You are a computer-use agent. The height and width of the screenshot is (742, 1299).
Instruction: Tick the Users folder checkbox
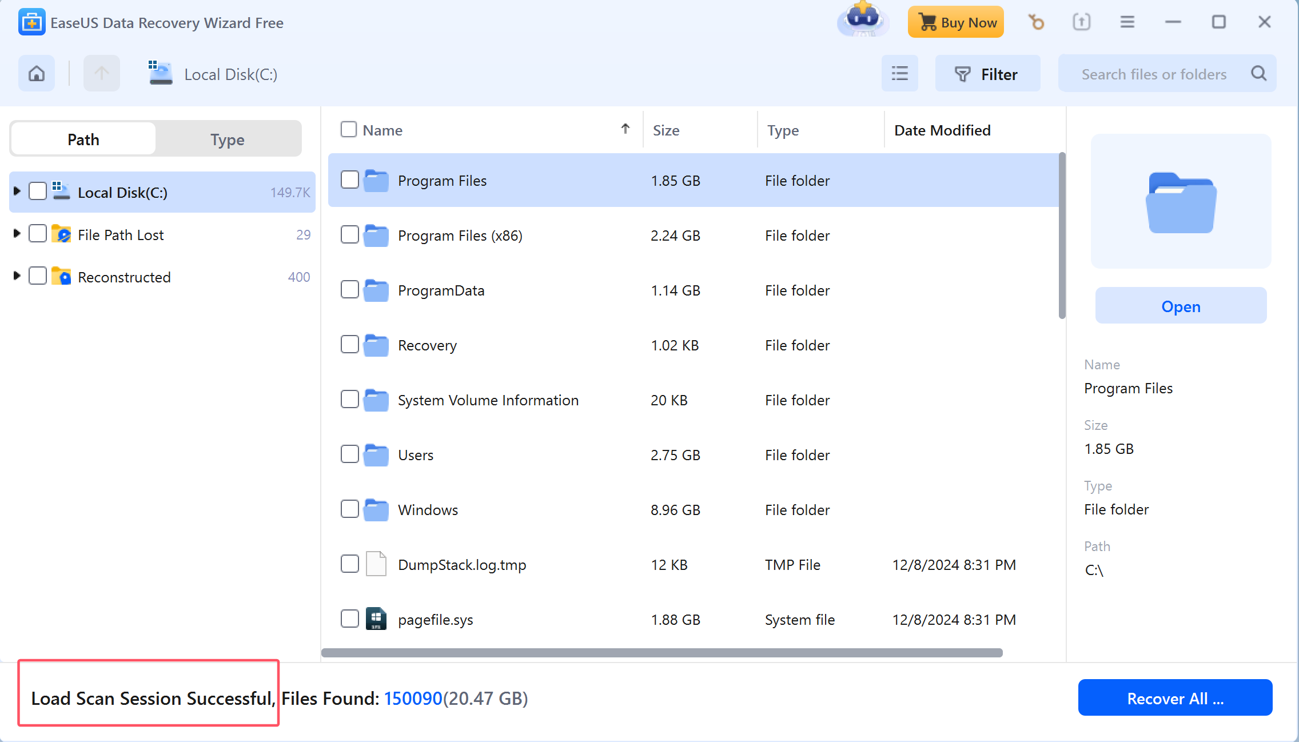350,454
